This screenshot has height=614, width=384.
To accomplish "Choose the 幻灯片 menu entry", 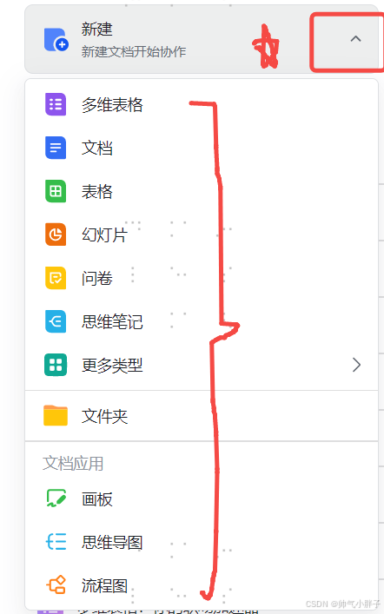I will tap(202, 235).
